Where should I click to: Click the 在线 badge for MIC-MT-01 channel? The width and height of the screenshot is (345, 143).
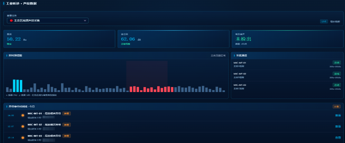coord(337,63)
